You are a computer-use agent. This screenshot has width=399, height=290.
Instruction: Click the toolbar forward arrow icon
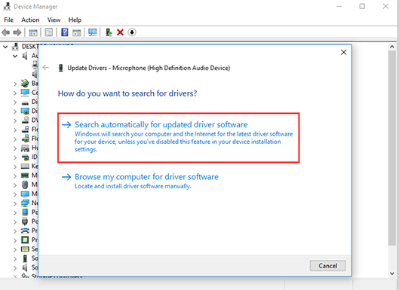pyautogui.click(x=17, y=32)
